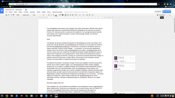This screenshot has height=98, width=175.
Task: Open the font size 11 dropdown
Action: point(44,15)
